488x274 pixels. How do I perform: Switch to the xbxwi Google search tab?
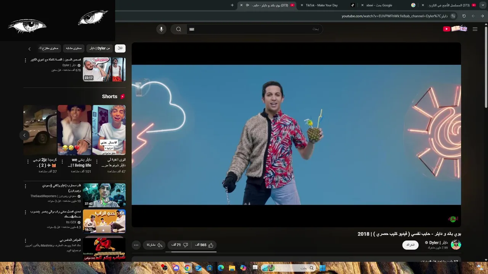tap(389, 5)
